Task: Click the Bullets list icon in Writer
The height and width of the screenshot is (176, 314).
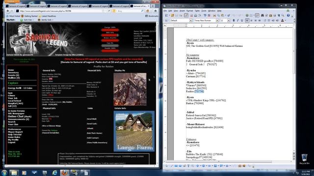Action: coord(269,21)
